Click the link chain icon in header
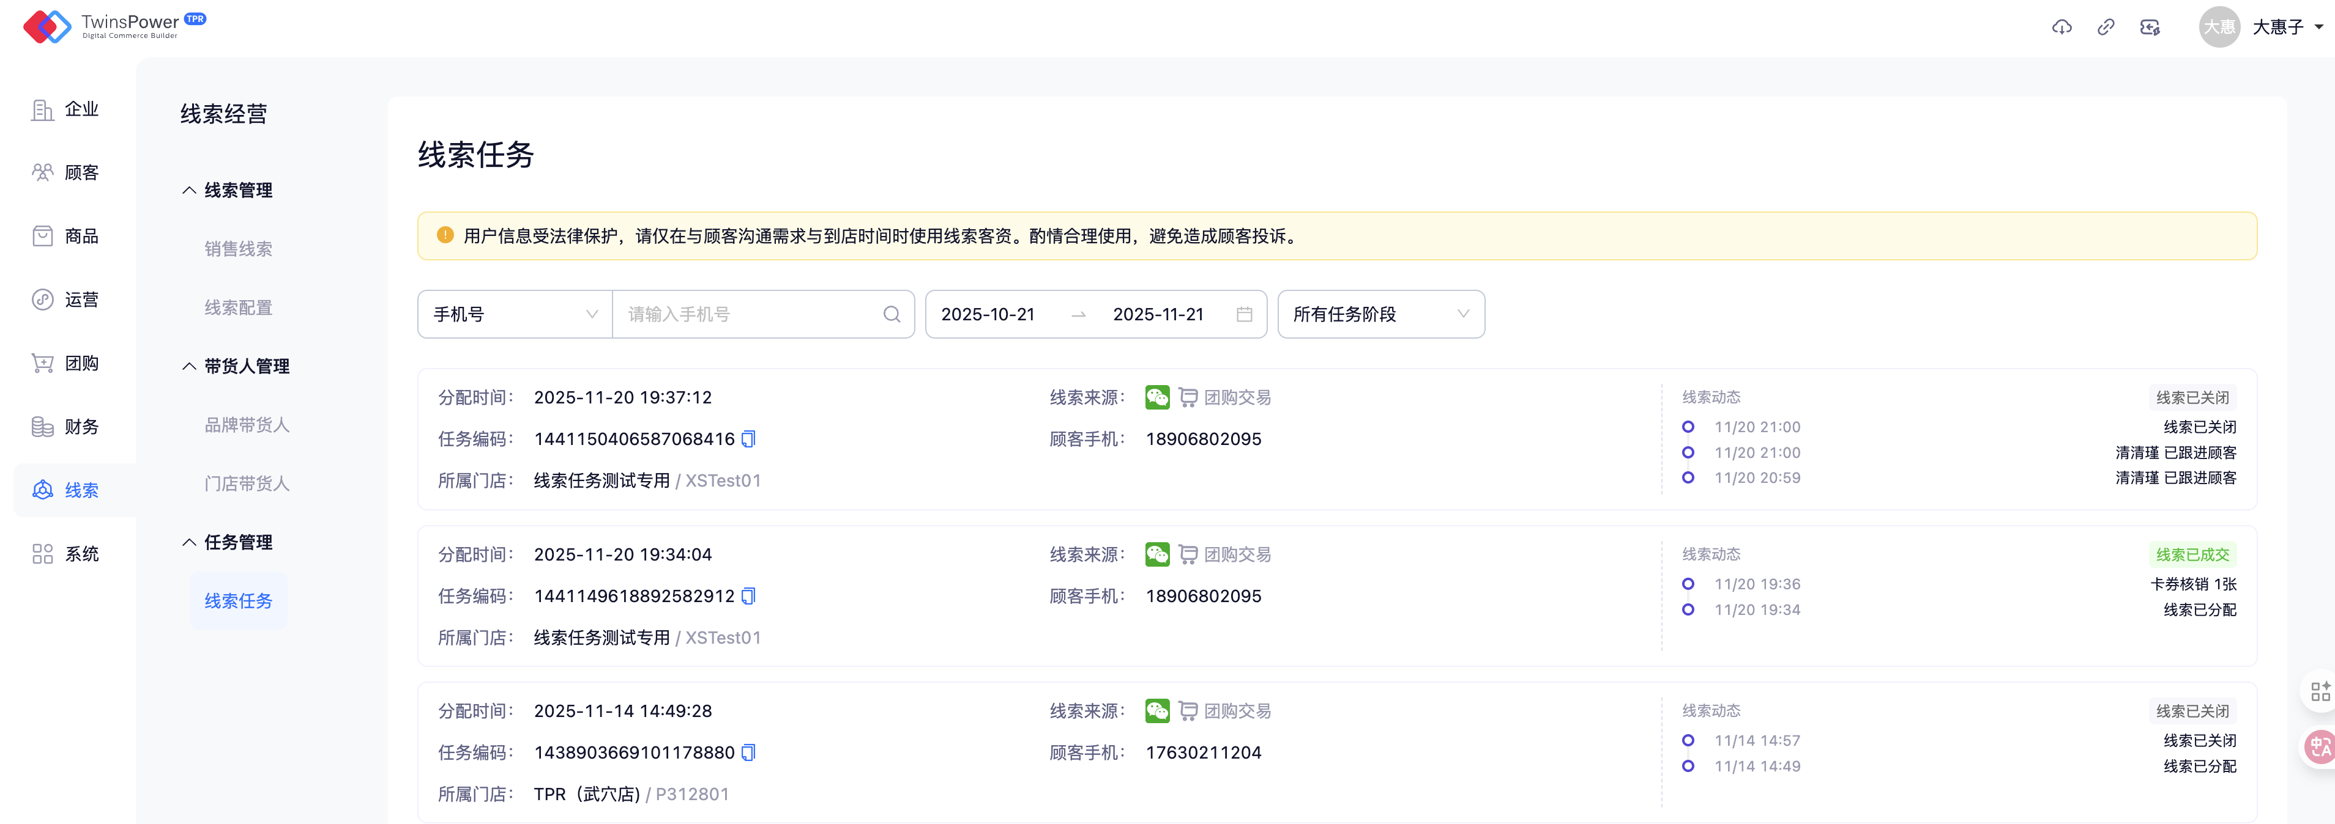This screenshot has width=2335, height=824. coord(2106,27)
